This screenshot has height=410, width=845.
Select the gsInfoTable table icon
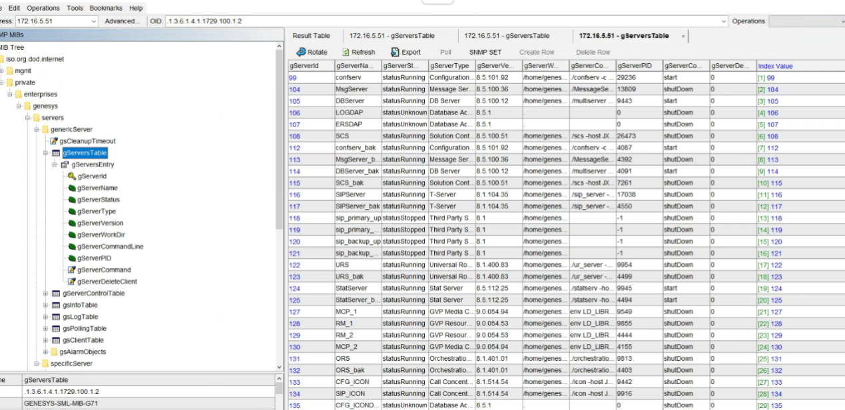pyautogui.click(x=57, y=305)
